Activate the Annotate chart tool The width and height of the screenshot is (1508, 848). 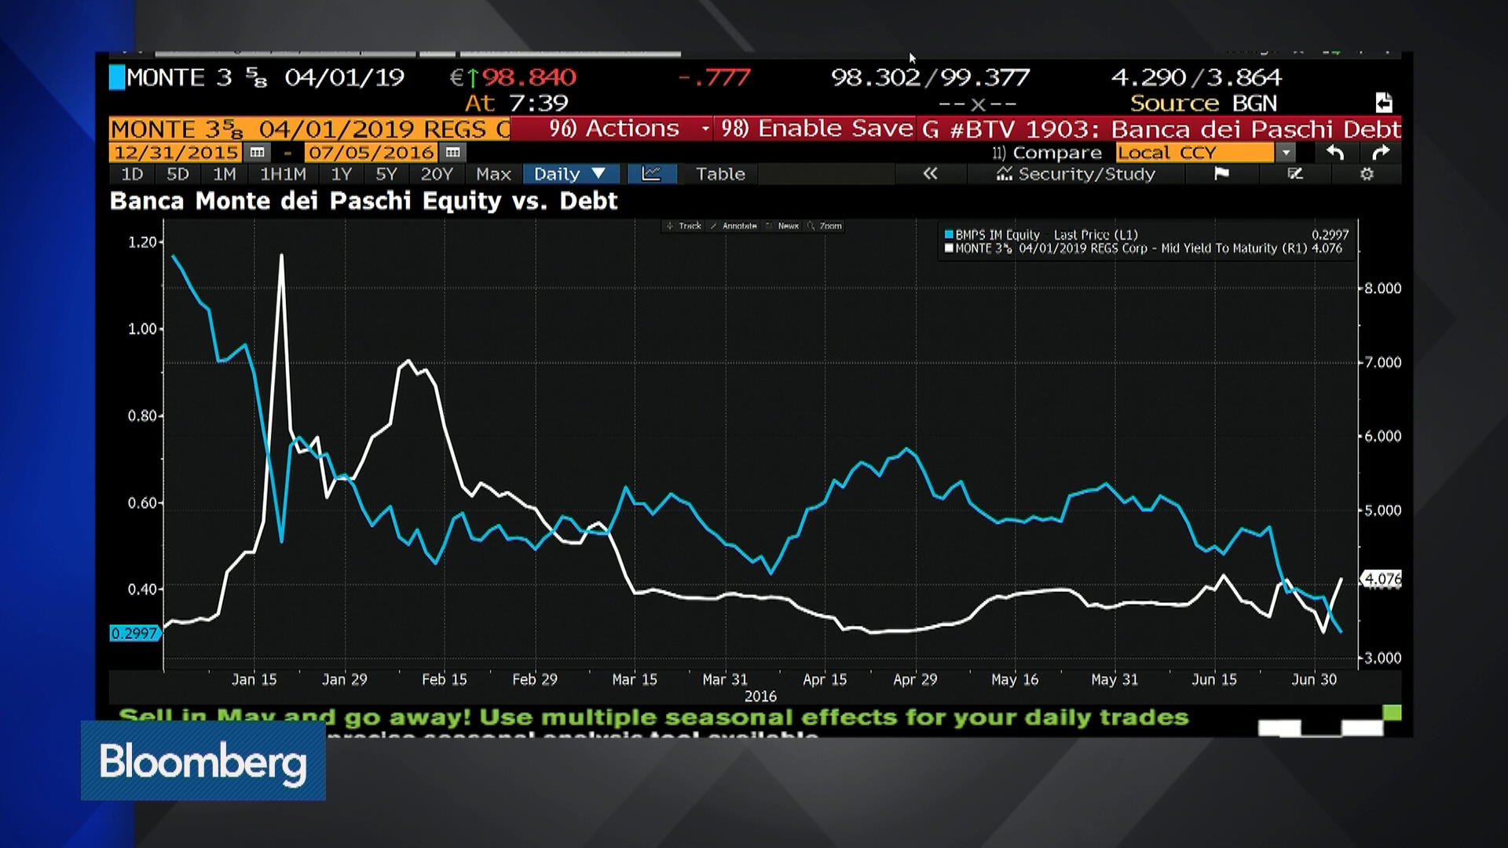[x=734, y=226]
